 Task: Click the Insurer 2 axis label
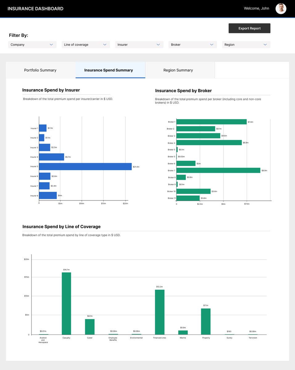[x=34, y=138]
